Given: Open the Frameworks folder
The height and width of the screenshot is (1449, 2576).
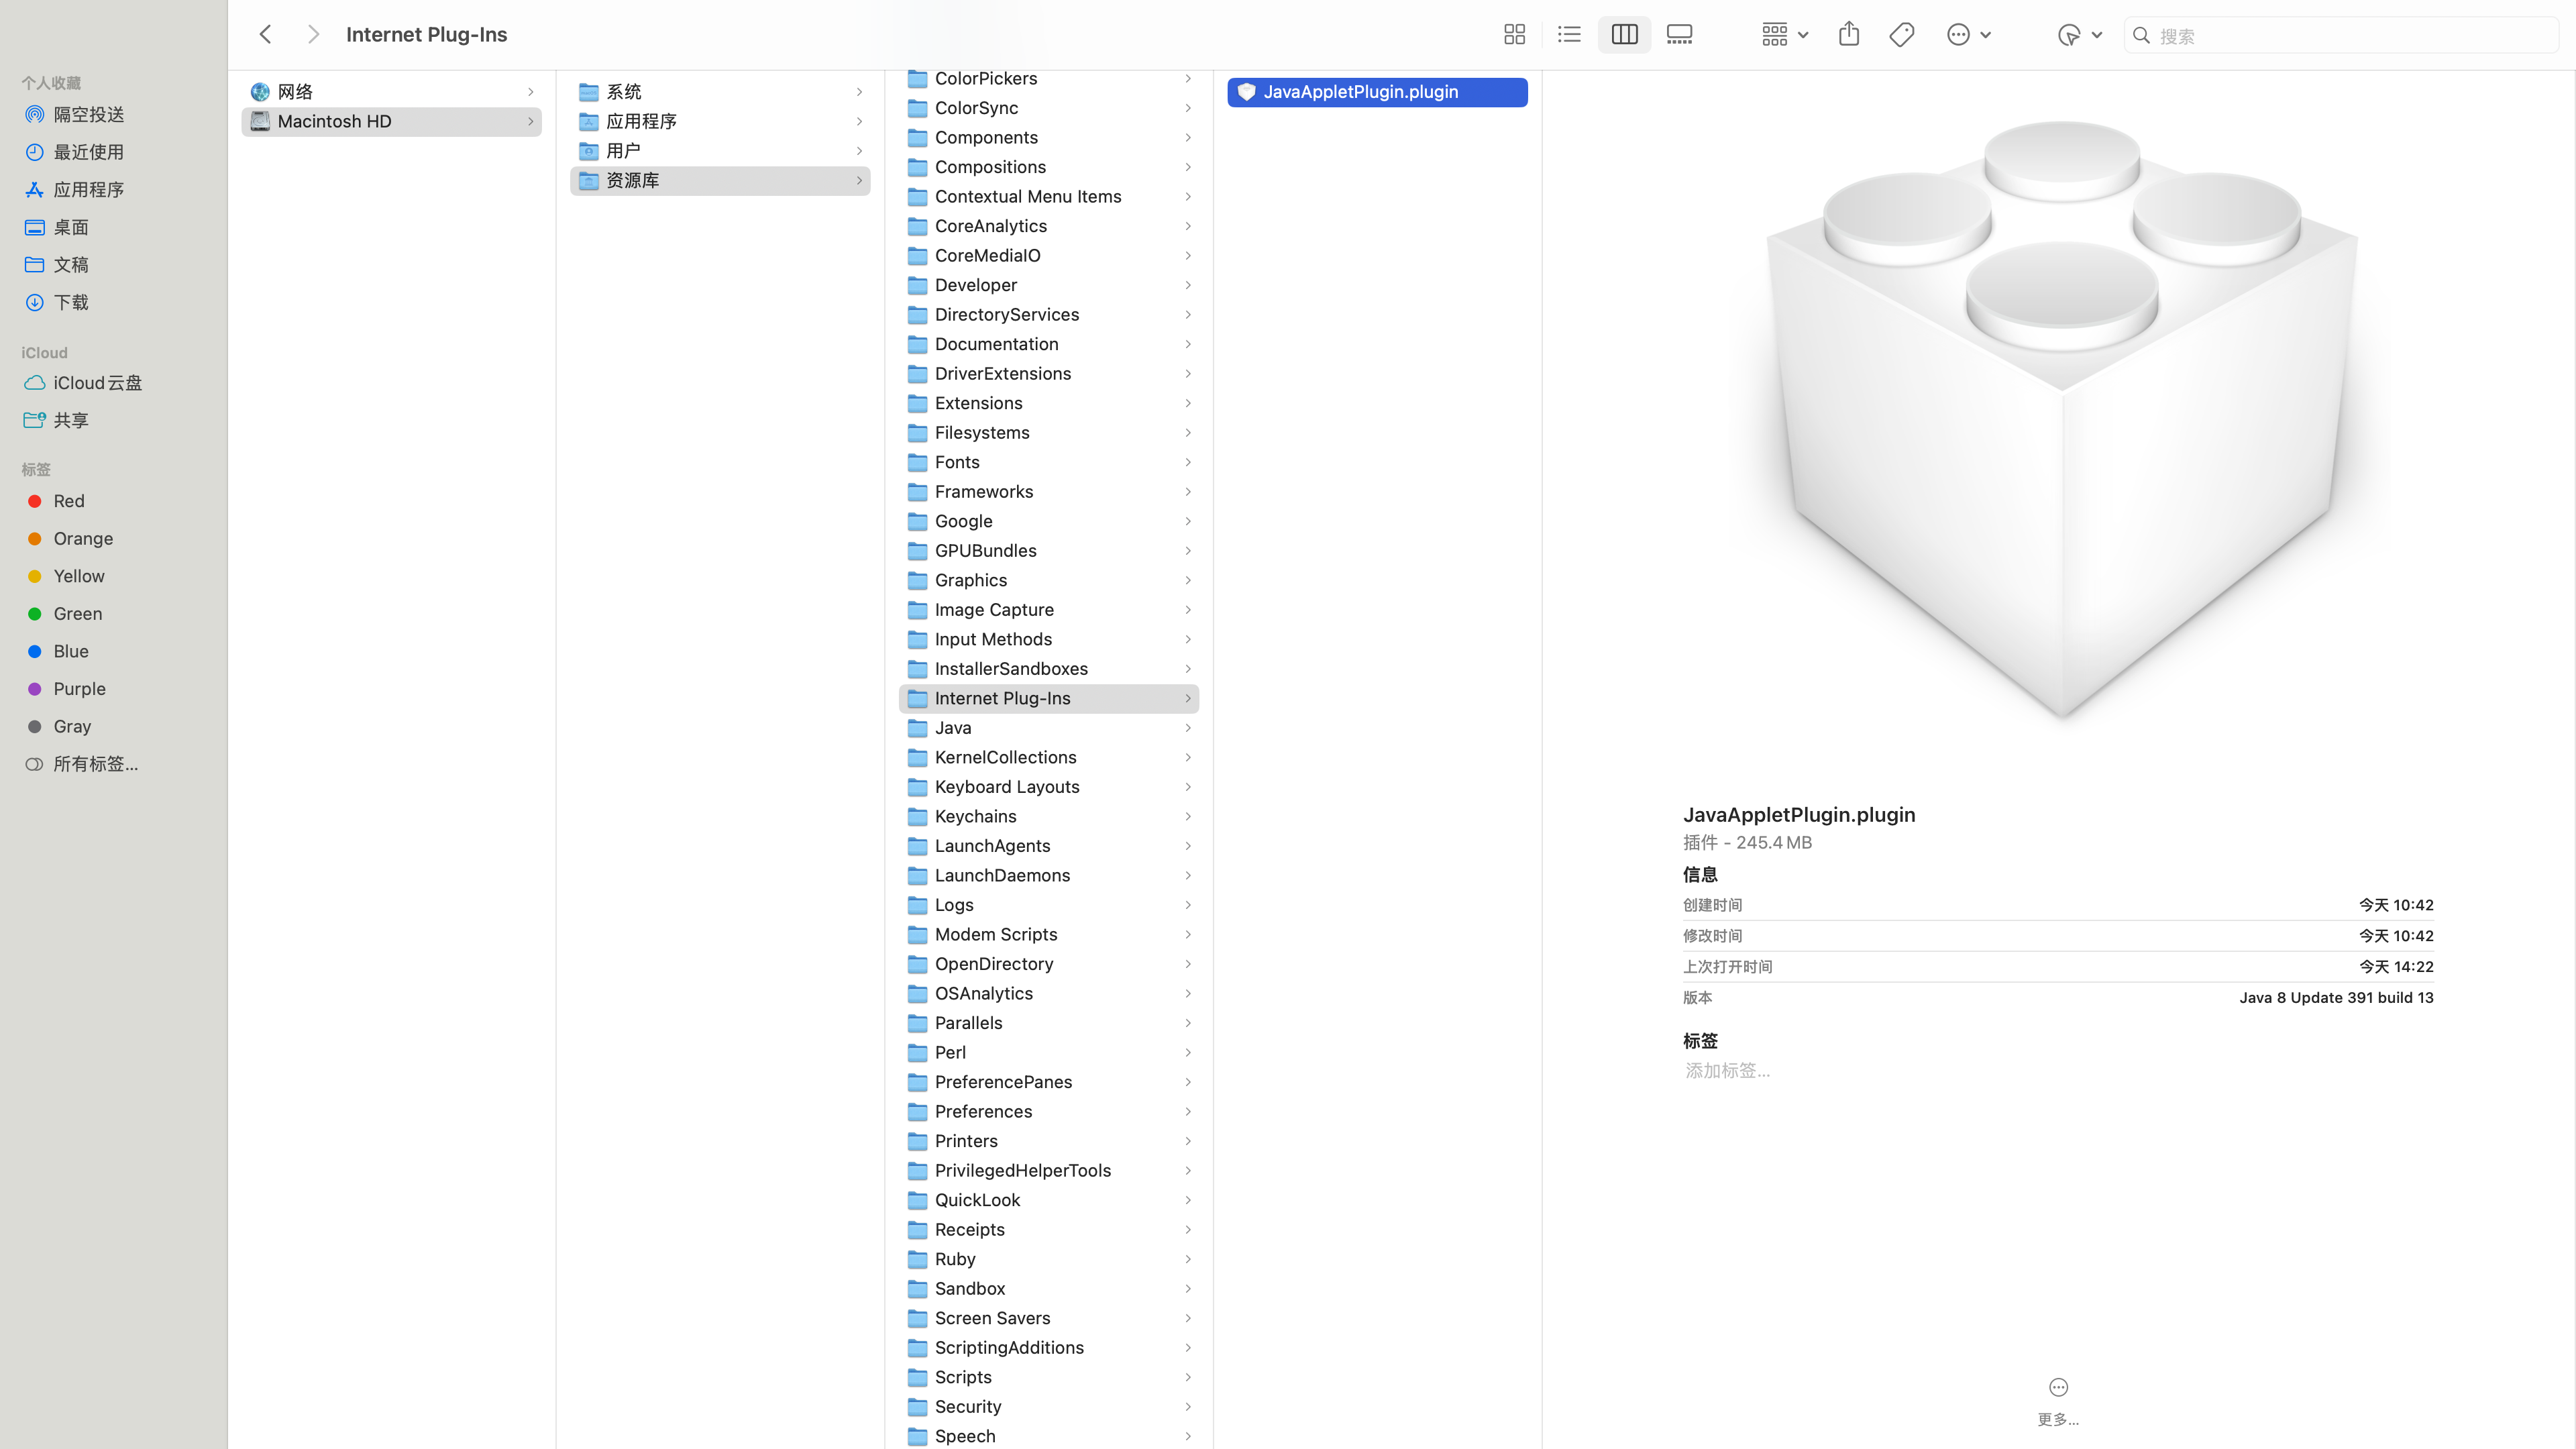Looking at the screenshot, I should [x=1049, y=492].
